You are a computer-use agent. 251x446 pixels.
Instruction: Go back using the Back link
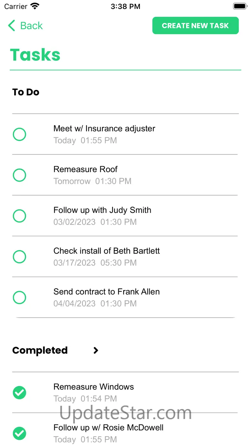click(x=25, y=25)
